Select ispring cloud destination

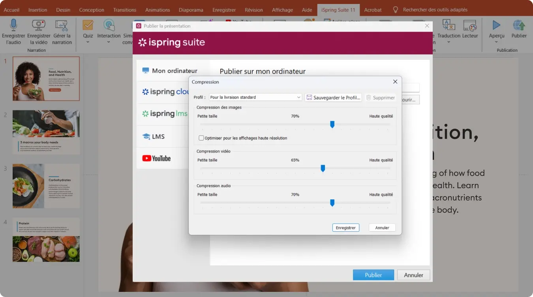pyautogui.click(x=166, y=92)
